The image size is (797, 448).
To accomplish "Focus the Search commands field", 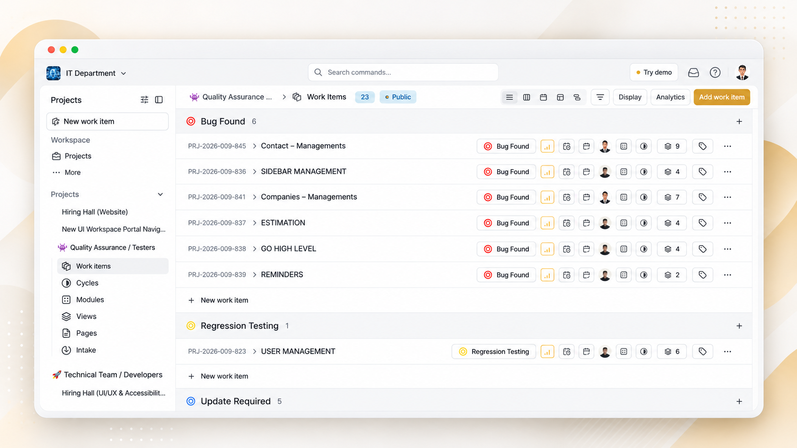I will (x=403, y=72).
